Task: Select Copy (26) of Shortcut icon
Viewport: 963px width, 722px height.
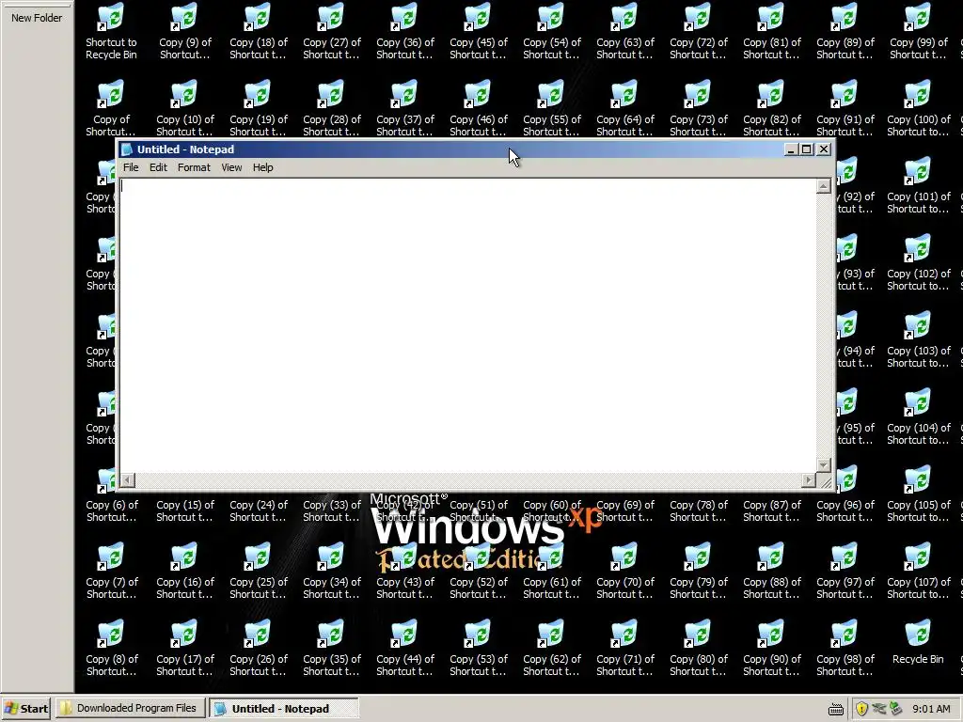Action: (x=259, y=648)
